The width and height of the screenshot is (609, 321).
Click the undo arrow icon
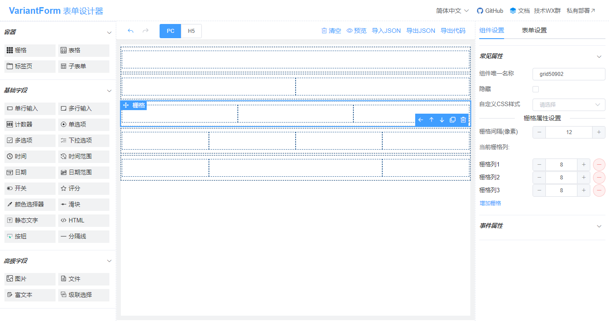131,31
